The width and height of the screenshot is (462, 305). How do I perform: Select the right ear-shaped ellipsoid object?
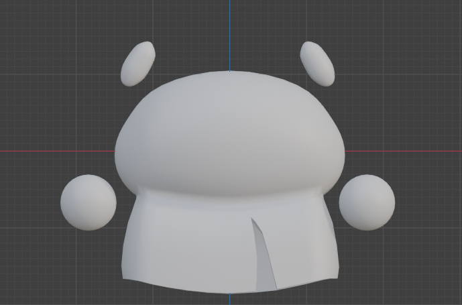[317, 64]
